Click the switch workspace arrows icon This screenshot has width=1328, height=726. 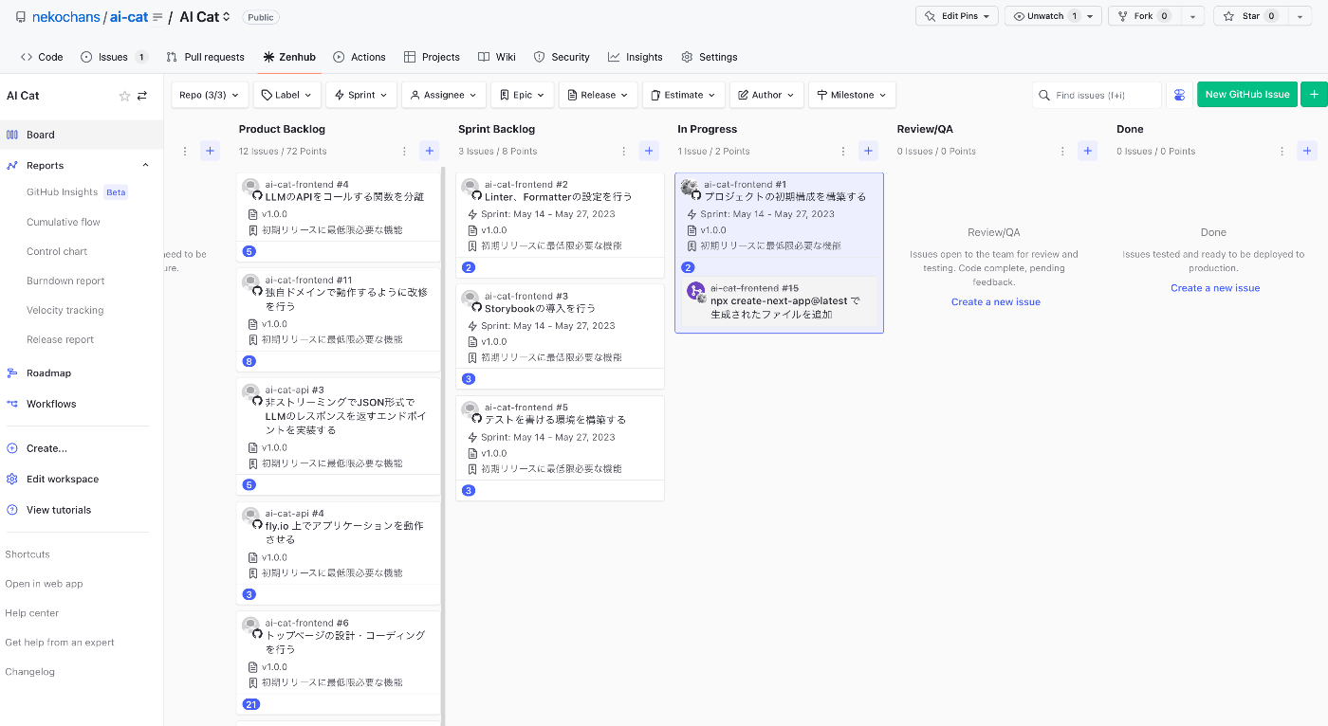coord(142,96)
